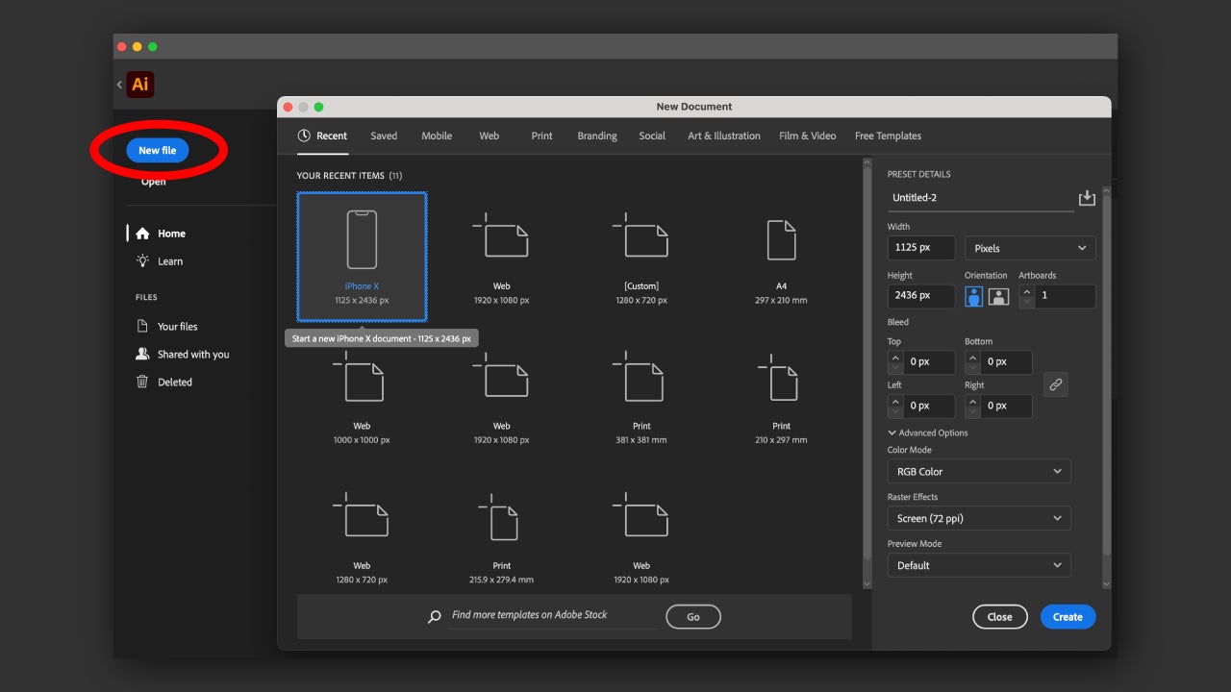The width and height of the screenshot is (1231, 692).
Task: Click the save preset download icon
Action: tap(1087, 197)
